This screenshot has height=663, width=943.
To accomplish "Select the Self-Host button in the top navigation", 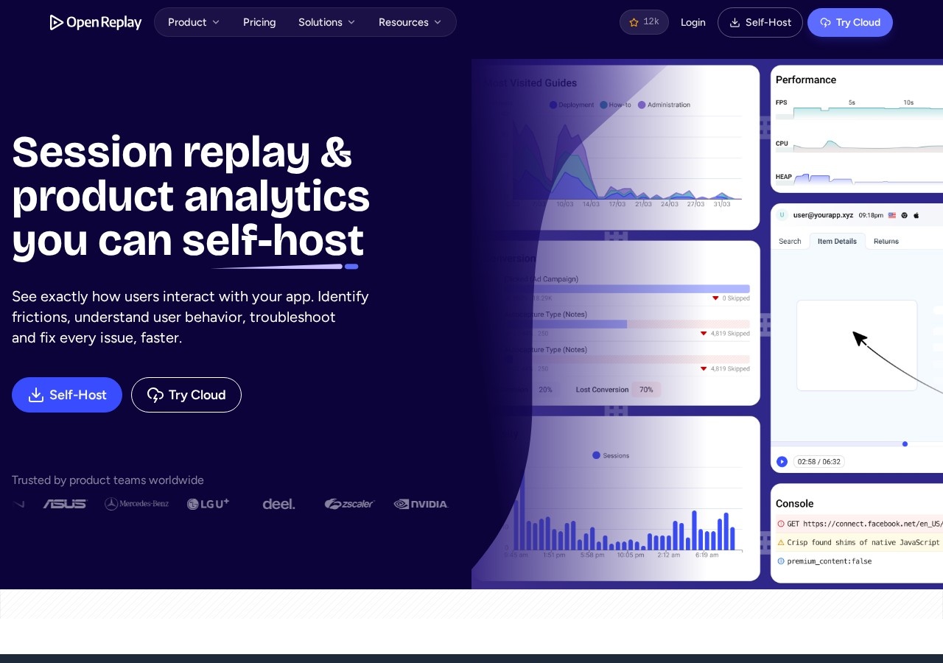I will coord(760,22).
